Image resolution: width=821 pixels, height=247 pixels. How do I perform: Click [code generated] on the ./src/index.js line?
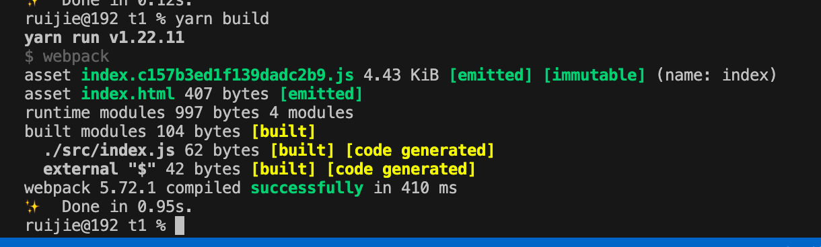[420, 149]
